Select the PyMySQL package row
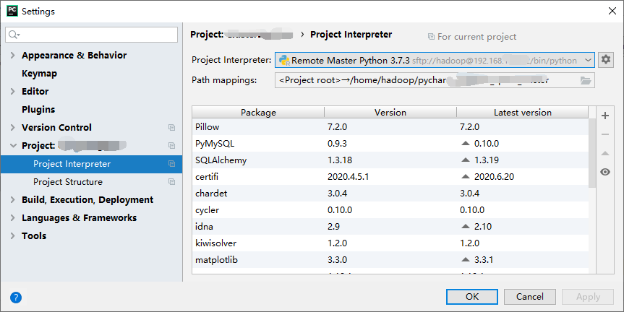Viewport: 624px width, 312px height. [390, 144]
